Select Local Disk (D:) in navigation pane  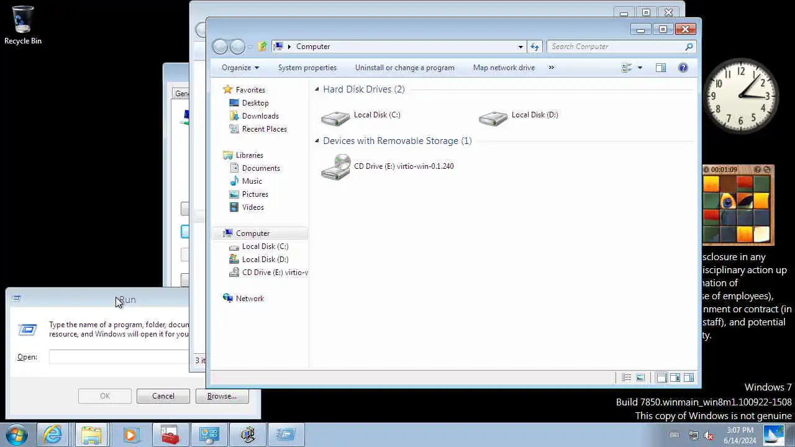click(x=265, y=260)
